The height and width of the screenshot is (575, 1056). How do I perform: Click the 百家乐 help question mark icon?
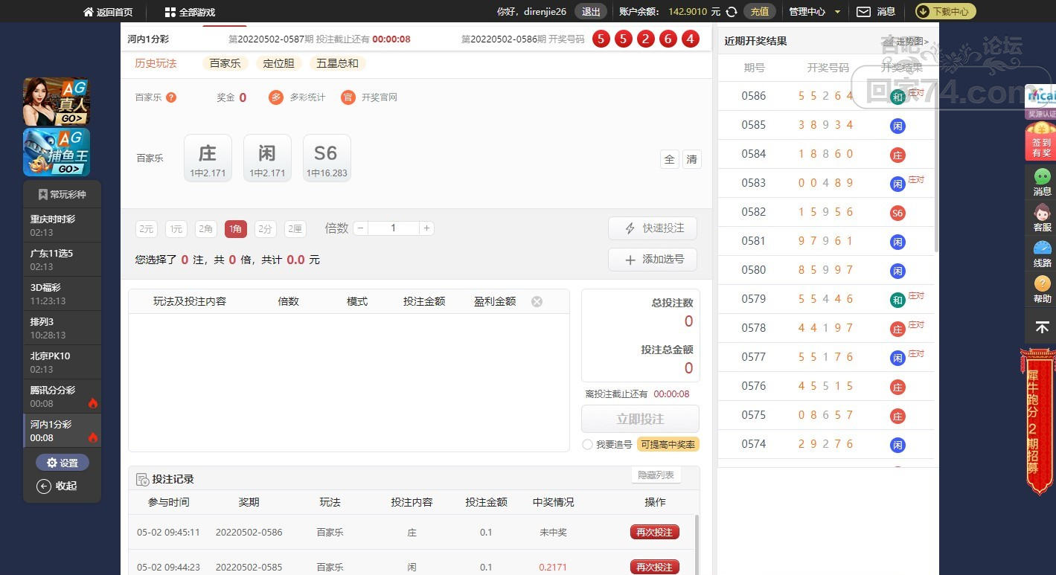pos(171,97)
